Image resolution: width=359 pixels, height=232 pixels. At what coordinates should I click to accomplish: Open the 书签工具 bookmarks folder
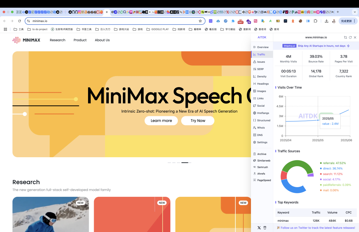click(84, 29)
